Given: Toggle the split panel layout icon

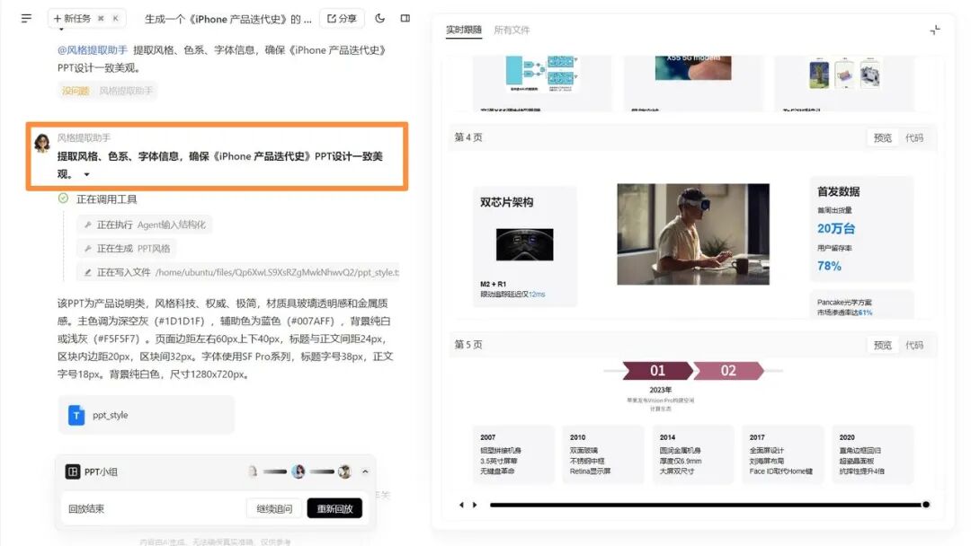Looking at the screenshot, I should click(405, 19).
